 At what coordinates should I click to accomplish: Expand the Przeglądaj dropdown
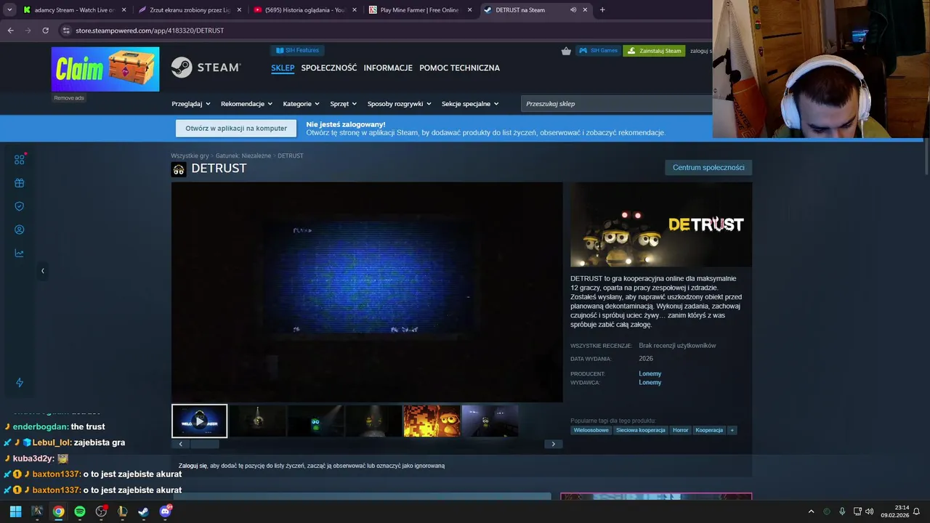coord(191,104)
